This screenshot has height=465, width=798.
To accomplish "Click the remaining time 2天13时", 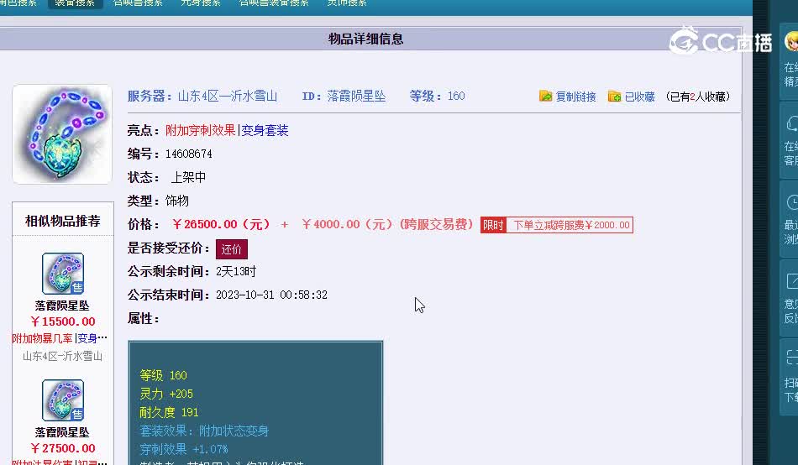I will 236,271.
